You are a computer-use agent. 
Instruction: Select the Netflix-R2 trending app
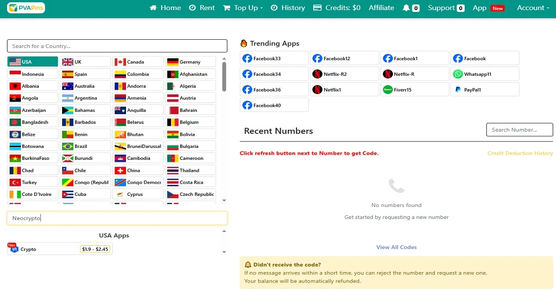tap(344, 74)
